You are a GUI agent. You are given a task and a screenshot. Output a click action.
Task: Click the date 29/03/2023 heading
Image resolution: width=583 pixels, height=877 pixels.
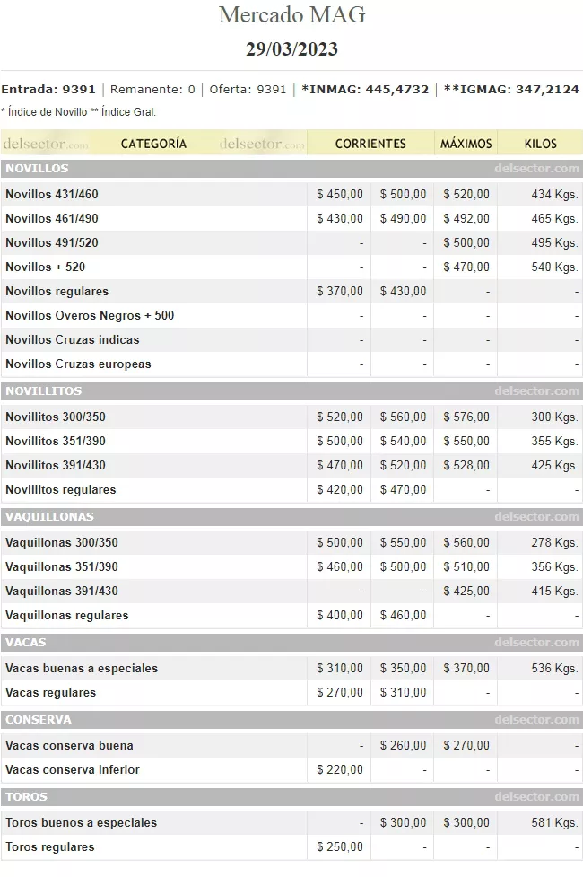click(x=291, y=48)
